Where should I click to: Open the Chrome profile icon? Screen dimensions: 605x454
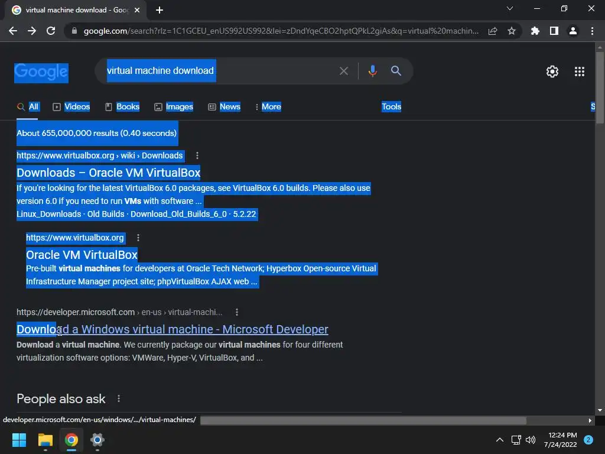[573, 31]
